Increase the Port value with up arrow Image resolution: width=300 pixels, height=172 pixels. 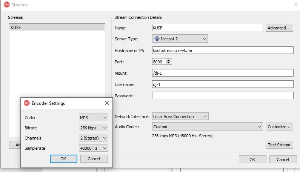click(x=169, y=60)
